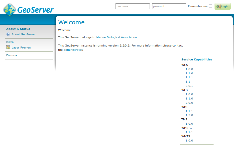The width and height of the screenshot is (234, 146).
Task: Click the Layer Preview map icon
Action: (8, 47)
